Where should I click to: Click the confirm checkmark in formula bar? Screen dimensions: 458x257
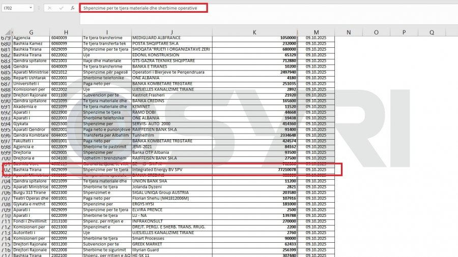coord(61,8)
